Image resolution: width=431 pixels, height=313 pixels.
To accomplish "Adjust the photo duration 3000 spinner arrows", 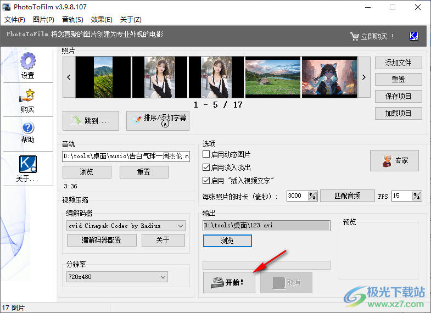I will (x=312, y=196).
